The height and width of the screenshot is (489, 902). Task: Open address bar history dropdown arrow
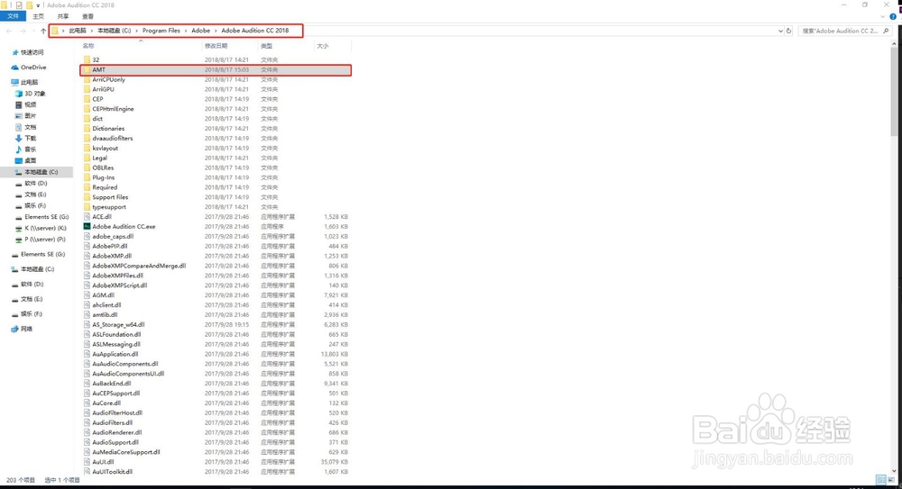[x=780, y=31]
